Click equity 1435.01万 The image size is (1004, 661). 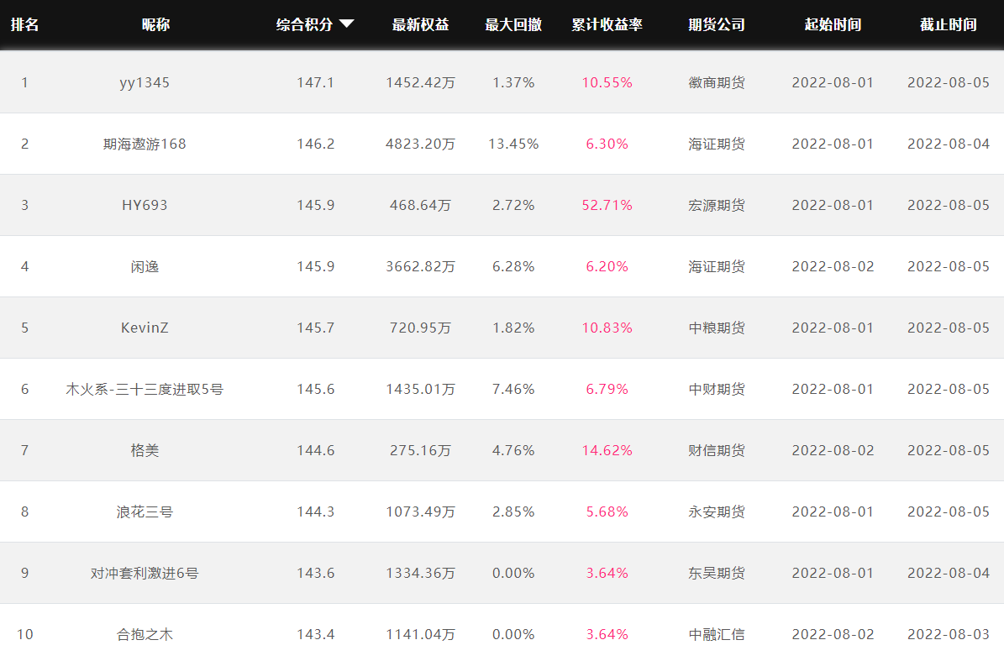421,389
